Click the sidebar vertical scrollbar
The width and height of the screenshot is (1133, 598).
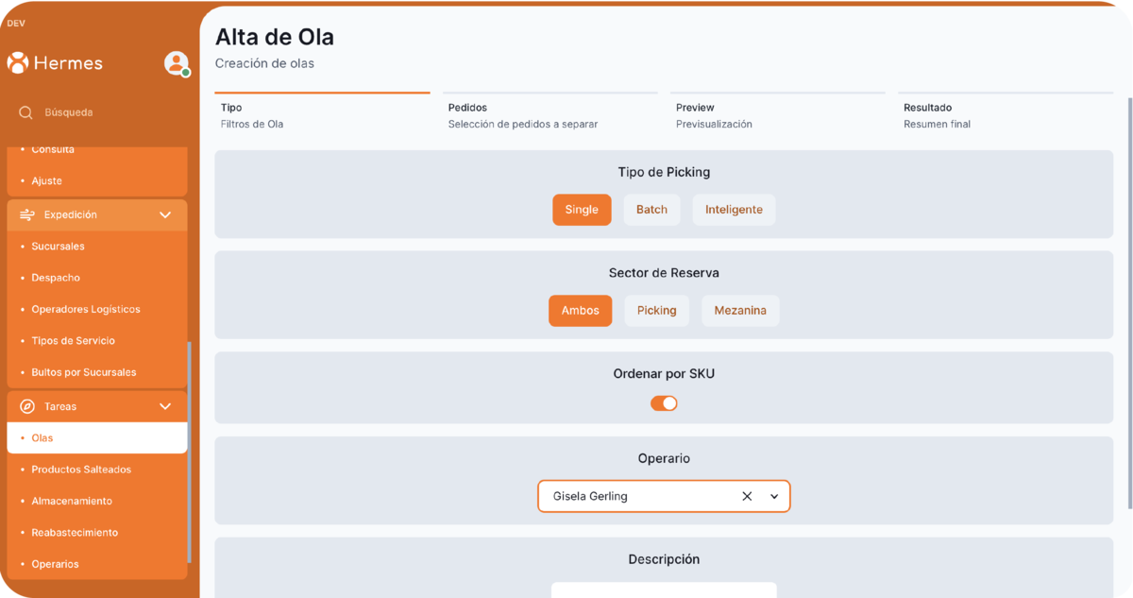pos(190,453)
